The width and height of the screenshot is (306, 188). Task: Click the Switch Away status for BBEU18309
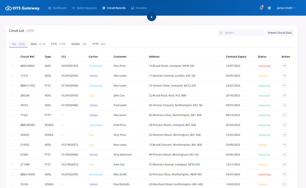tap(265, 174)
